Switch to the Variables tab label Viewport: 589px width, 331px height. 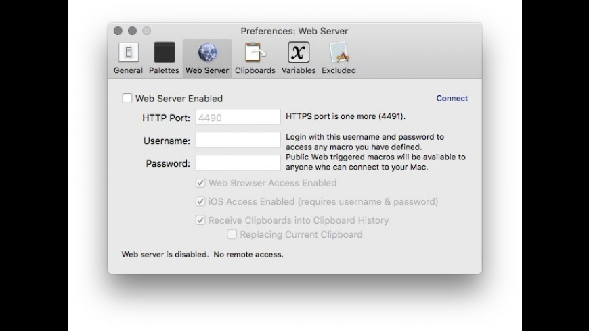tap(299, 70)
